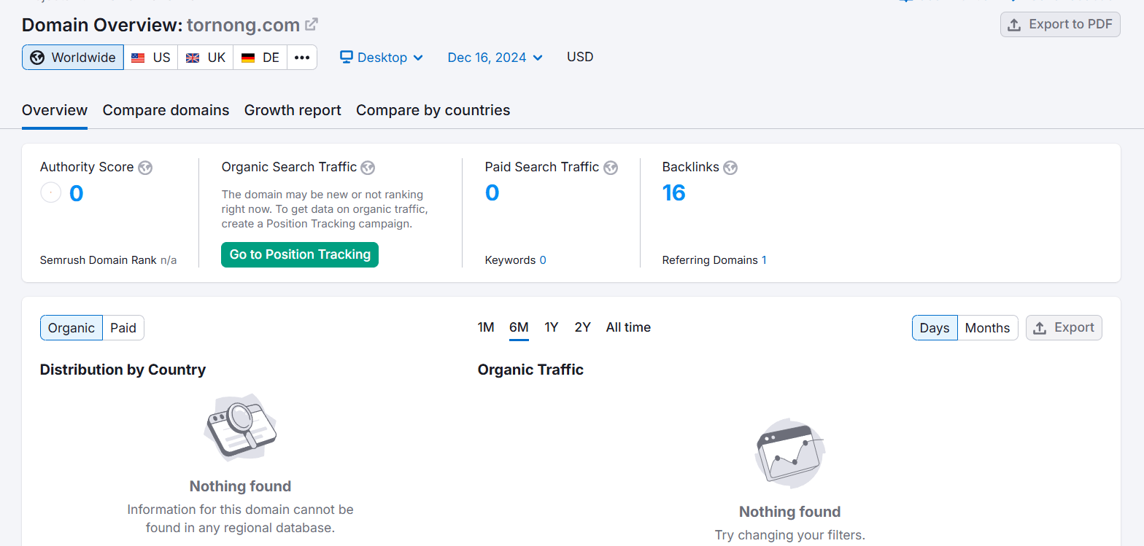The height and width of the screenshot is (546, 1144).
Task: Click the Export to PDF button
Action: tap(1060, 24)
